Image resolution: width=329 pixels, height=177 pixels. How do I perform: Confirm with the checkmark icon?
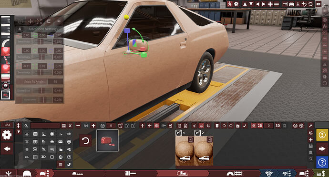245,126
